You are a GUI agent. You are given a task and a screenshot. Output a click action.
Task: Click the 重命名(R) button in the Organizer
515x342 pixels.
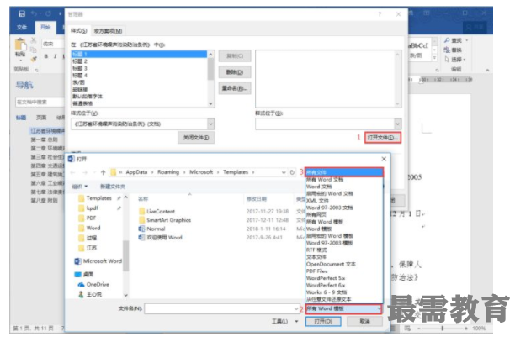tap(235, 88)
